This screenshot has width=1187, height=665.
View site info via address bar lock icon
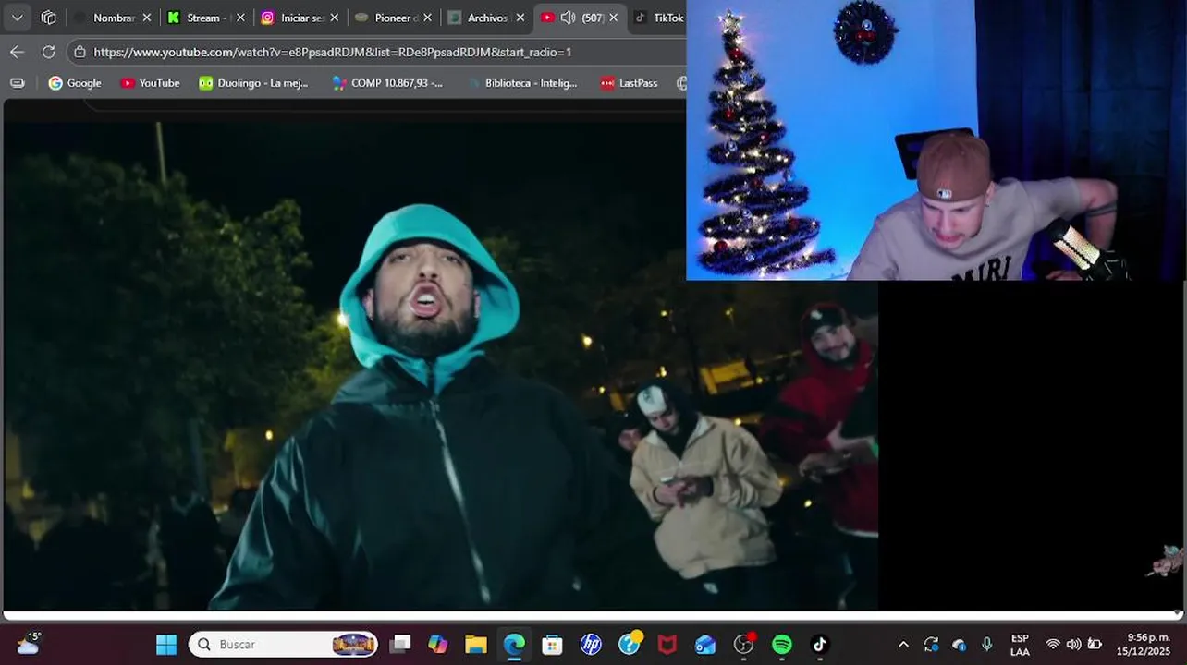80,52
